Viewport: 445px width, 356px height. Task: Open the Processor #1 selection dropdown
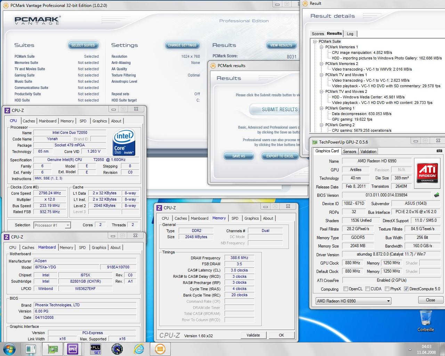click(x=52, y=225)
